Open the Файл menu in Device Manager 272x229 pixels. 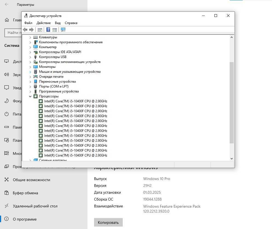click(x=28, y=23)
